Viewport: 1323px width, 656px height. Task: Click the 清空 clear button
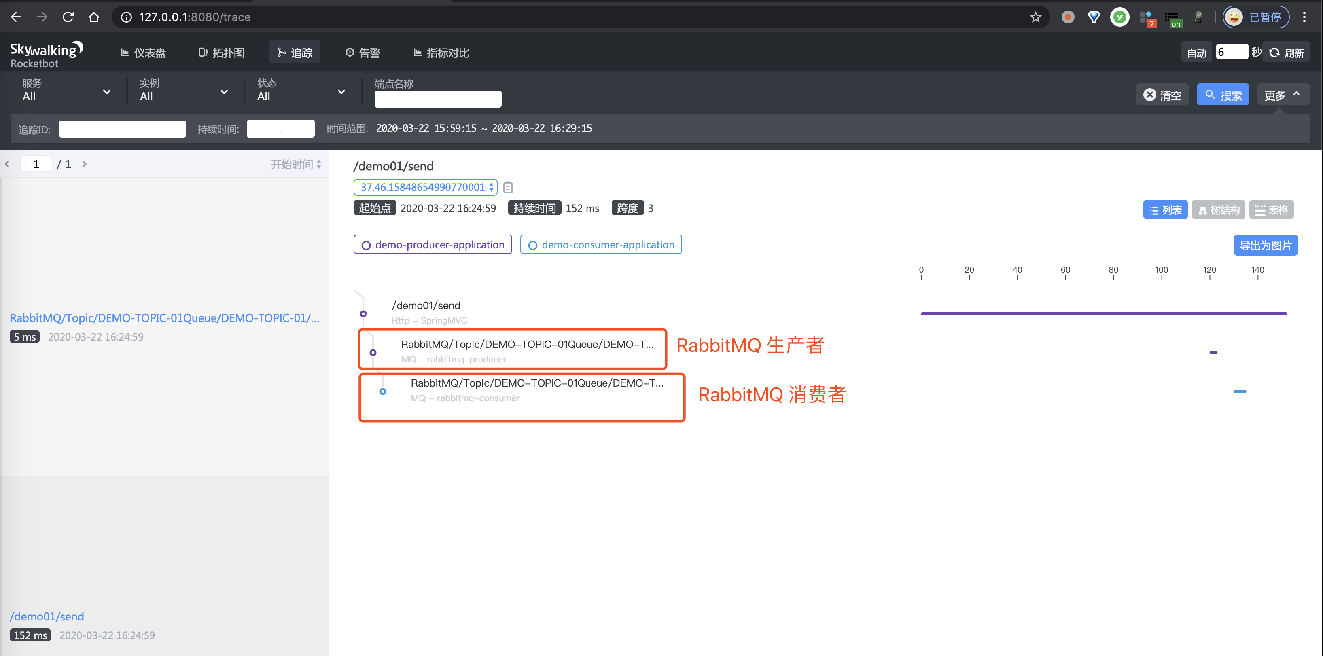click(1162, 95)
